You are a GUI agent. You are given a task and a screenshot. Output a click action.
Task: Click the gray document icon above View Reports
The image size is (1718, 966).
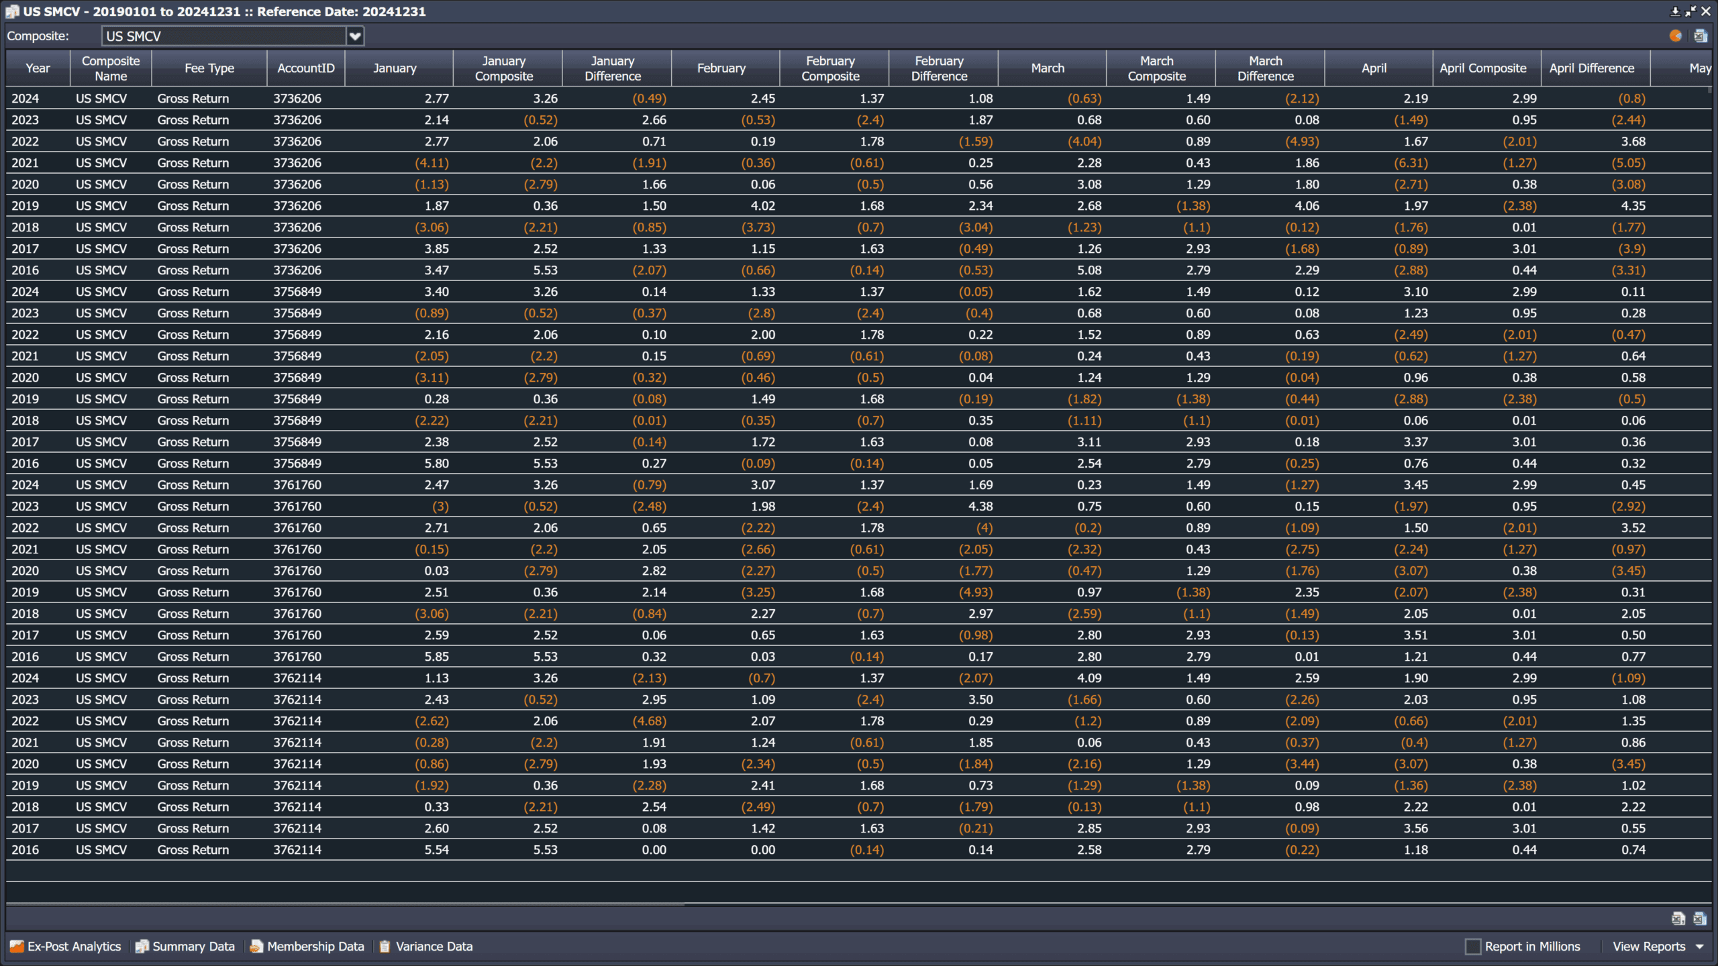point(1678,918)
